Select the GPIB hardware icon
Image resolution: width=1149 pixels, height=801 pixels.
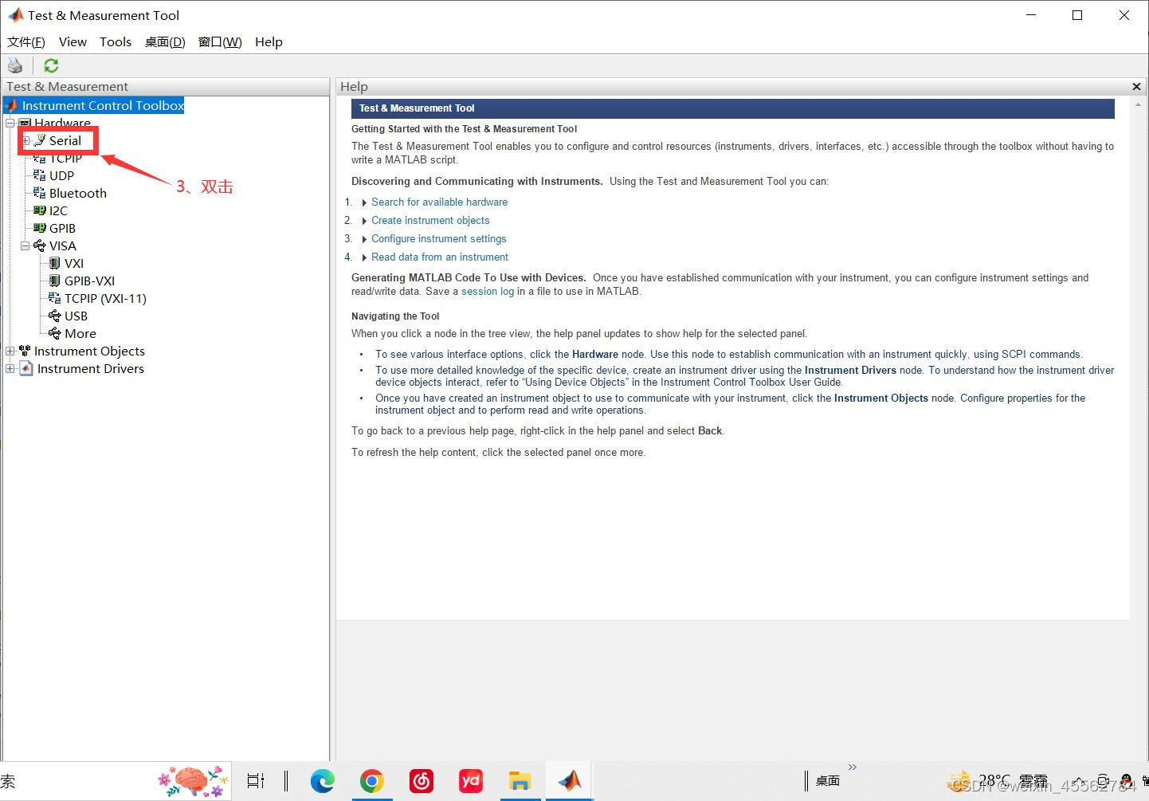(x=40, y=228)
